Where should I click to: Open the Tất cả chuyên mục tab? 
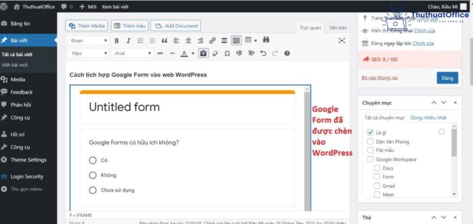point(384,117)
